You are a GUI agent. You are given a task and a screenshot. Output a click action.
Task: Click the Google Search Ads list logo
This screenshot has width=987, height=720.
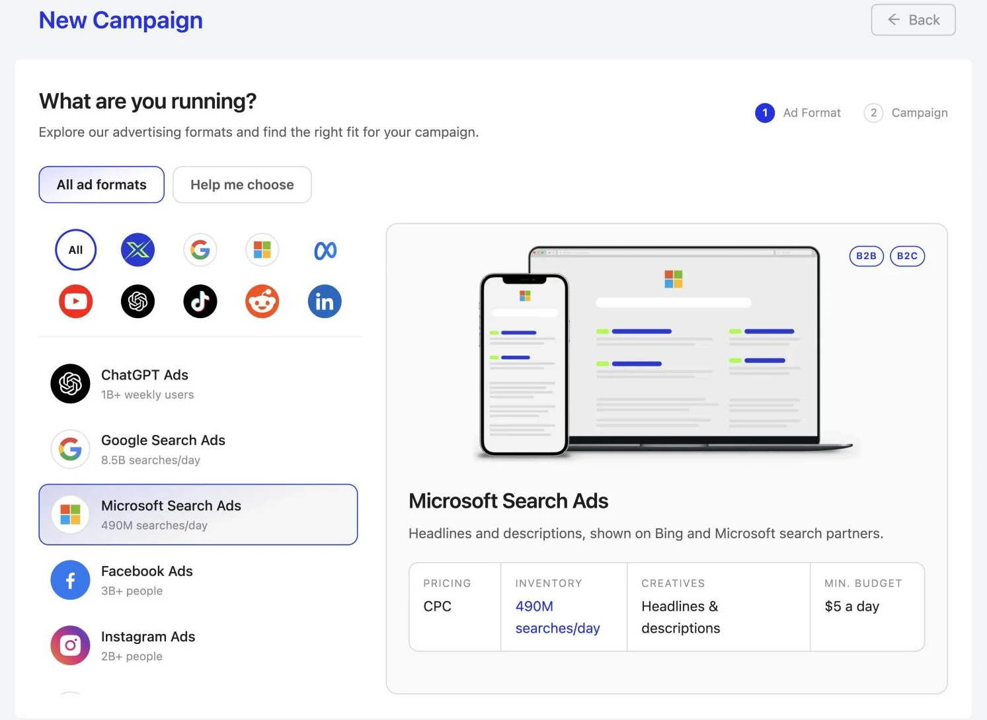coord(70,449)
